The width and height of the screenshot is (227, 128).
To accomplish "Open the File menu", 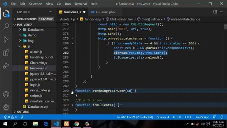I will pos(13,4).
